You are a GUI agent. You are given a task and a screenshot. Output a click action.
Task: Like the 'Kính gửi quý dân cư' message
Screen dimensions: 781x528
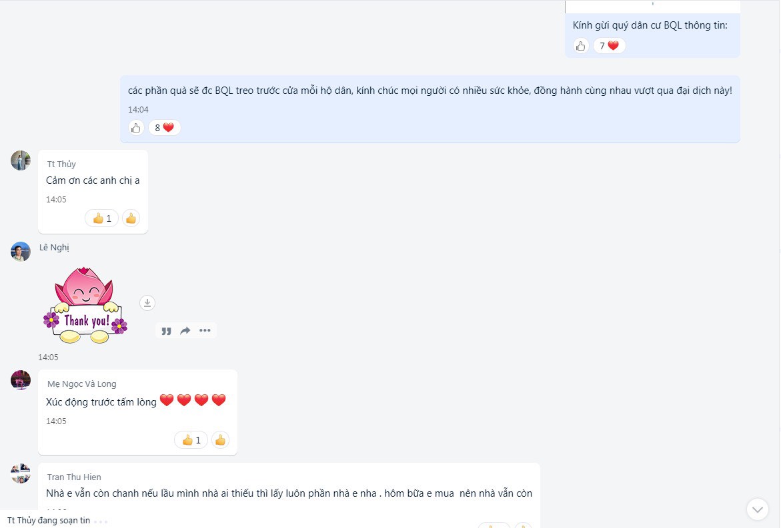(x=581, y=46)
